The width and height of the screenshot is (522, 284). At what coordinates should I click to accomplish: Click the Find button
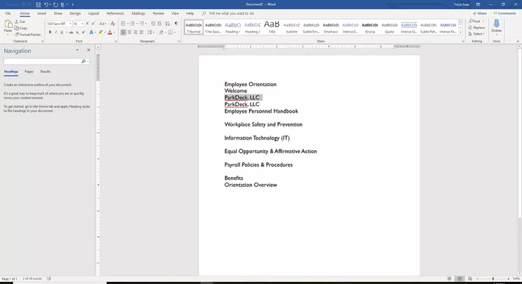click(475, 22)
